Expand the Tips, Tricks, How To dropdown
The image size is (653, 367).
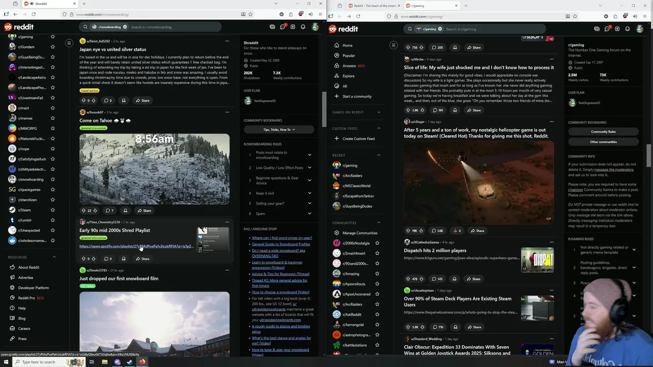point(279,129)
